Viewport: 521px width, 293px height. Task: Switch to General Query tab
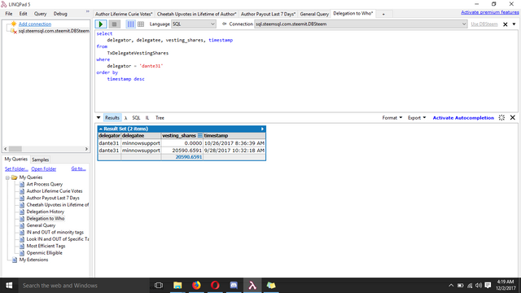[x=314, y=14]
